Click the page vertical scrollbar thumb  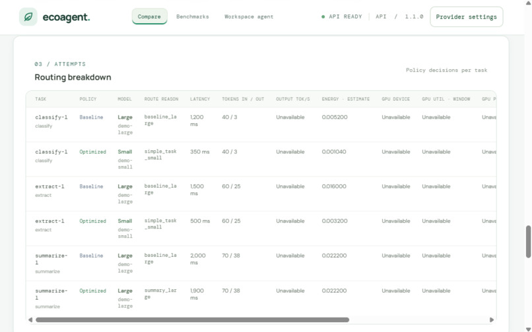pyautogui.click(x=528, y=242)
